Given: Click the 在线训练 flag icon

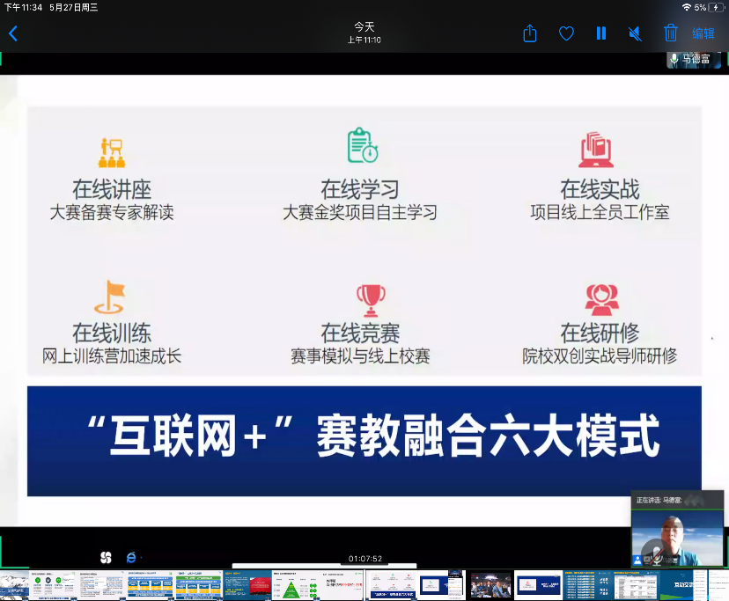Looking at the screenshot, I should pos(111,297).
